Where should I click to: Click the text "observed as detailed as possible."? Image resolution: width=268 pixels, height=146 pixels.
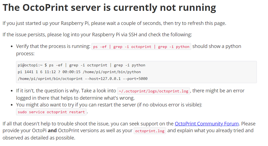tap(39, 138)
